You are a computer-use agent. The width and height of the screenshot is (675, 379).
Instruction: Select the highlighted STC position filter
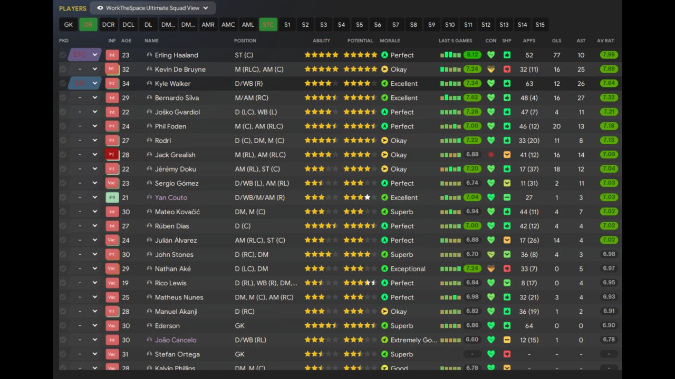pyautogui.click(x=268, y=25)
